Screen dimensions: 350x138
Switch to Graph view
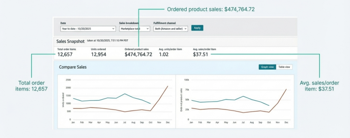click(x=267, y=67)
